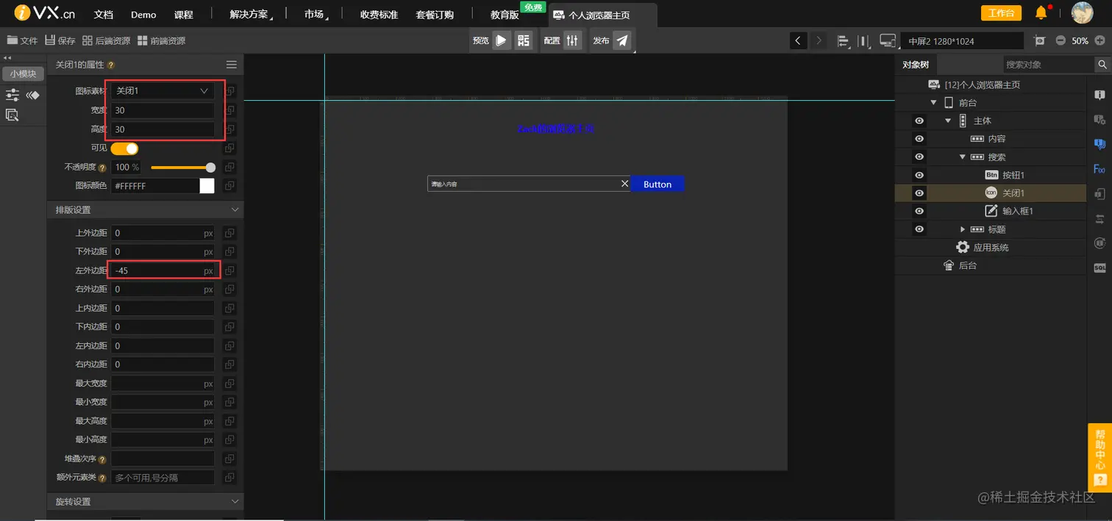The width and height of the screenshot is (1112, 521).
Task: Collapse the 旋转设置 section
Action: pos(235,501)
